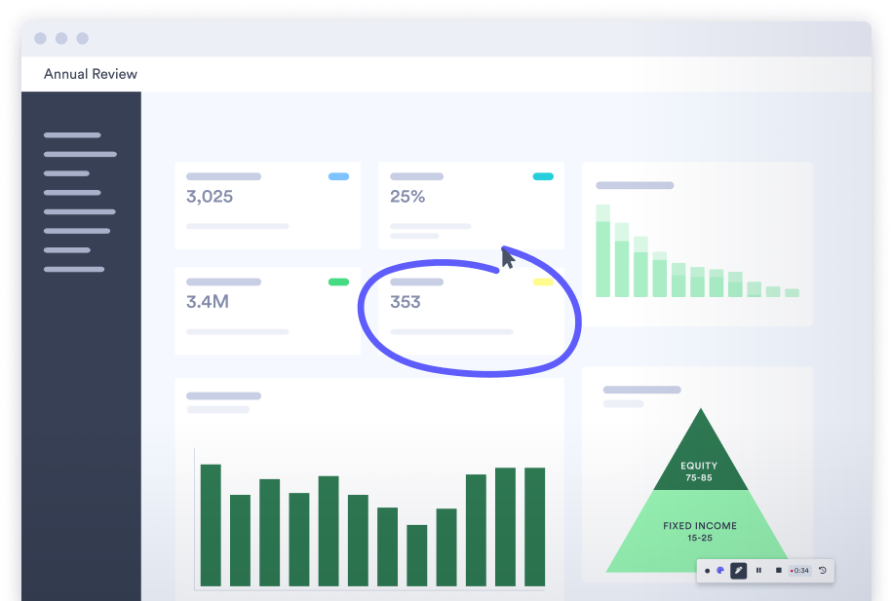Click the Annual Review title
891x601 pixels.
click(91, 74)
